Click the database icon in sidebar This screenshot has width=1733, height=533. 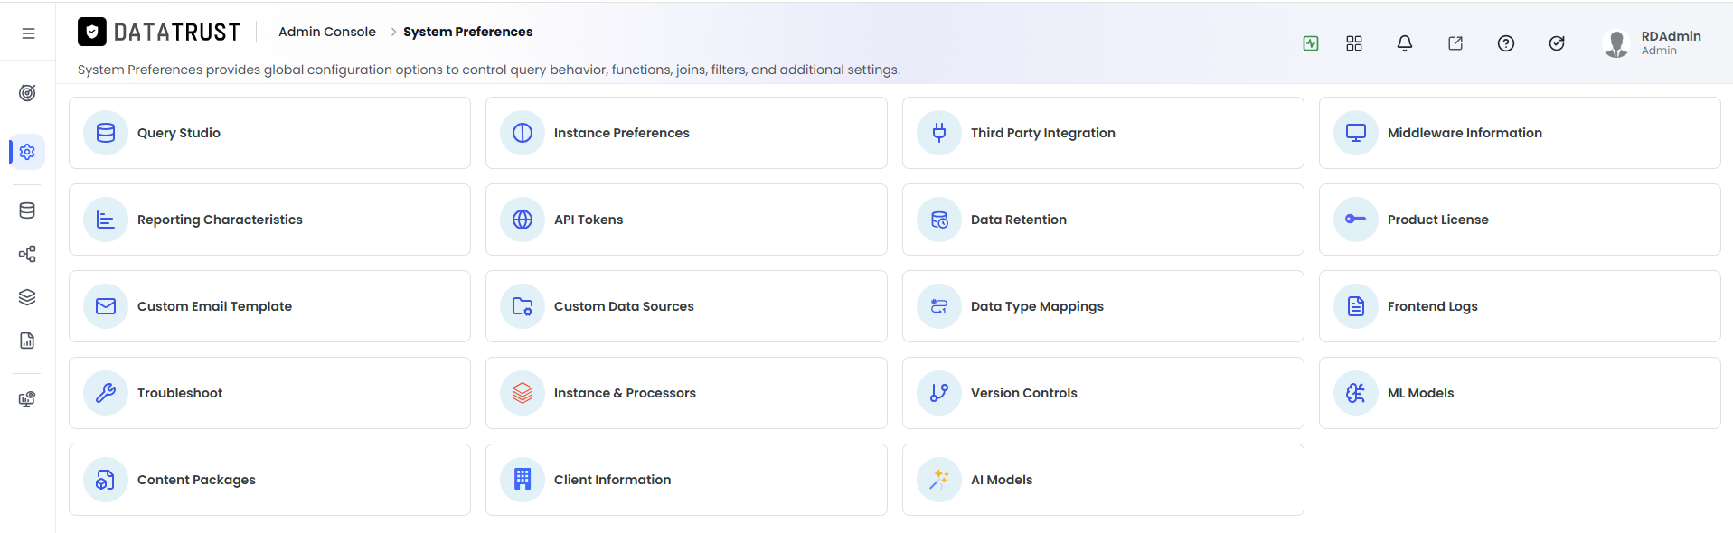point(27,210)
